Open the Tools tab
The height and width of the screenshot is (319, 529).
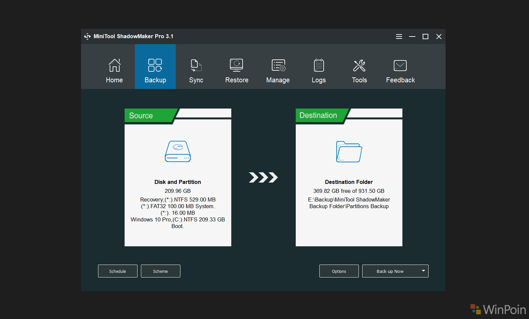point(359,70)
